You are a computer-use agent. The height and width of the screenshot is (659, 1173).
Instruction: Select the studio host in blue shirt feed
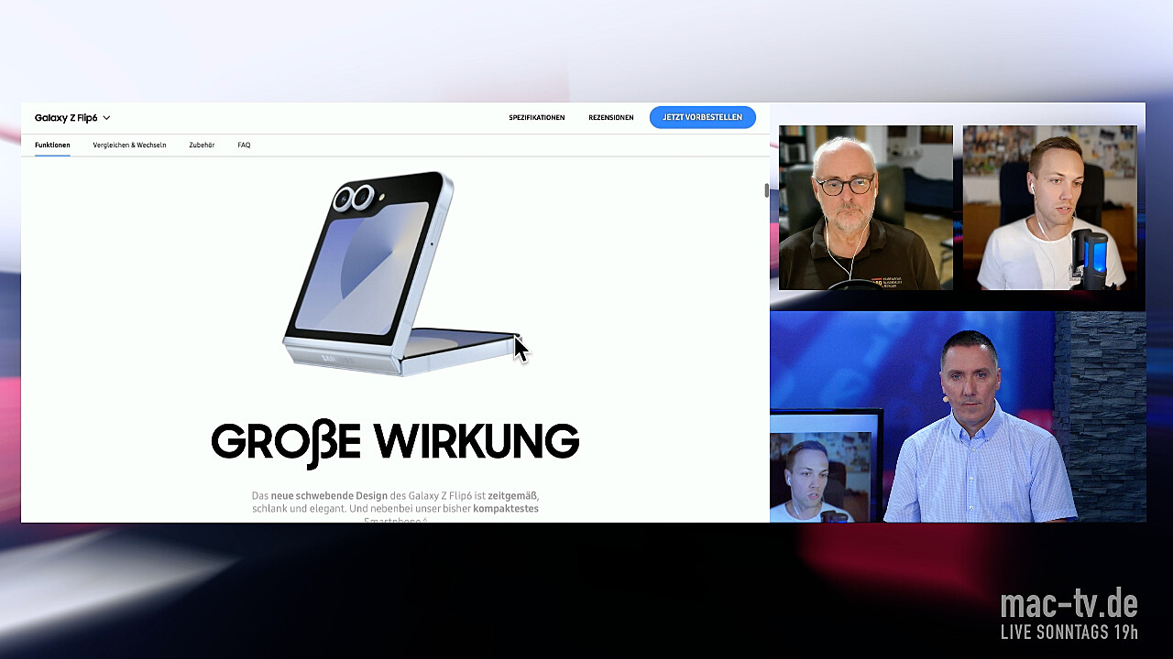tap(958, 416)
